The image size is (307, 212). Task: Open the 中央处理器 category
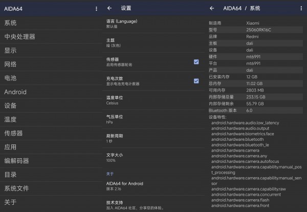point(51,37)
